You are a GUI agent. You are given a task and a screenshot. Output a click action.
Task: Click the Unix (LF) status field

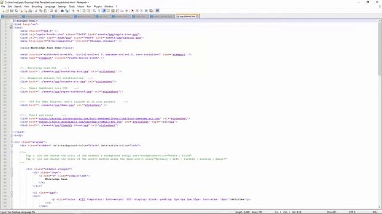(332, 212)
